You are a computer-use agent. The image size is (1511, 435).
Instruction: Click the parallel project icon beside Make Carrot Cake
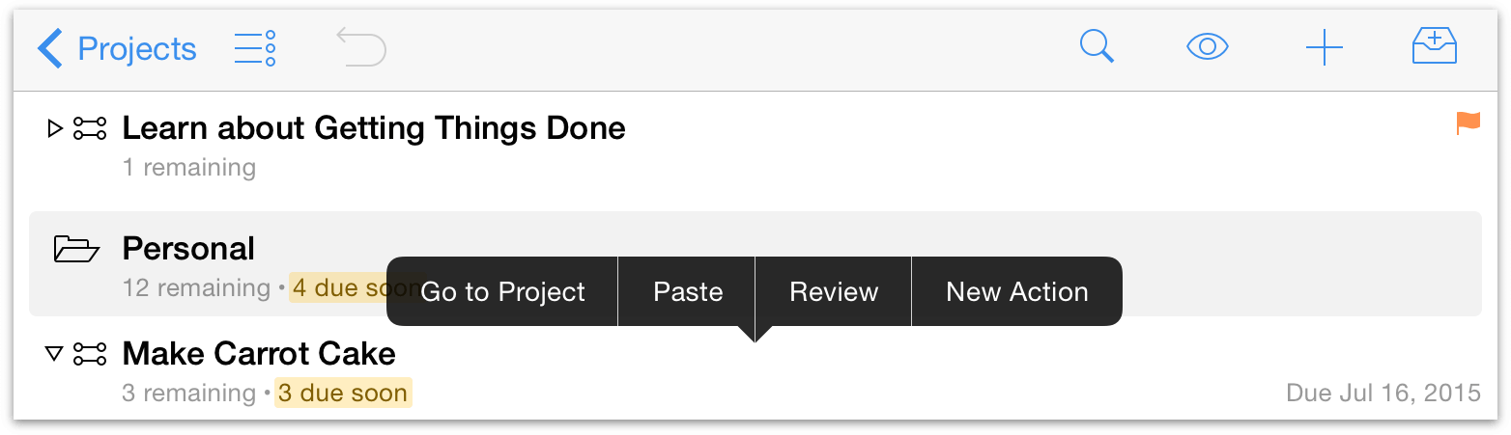click(90, 354)
